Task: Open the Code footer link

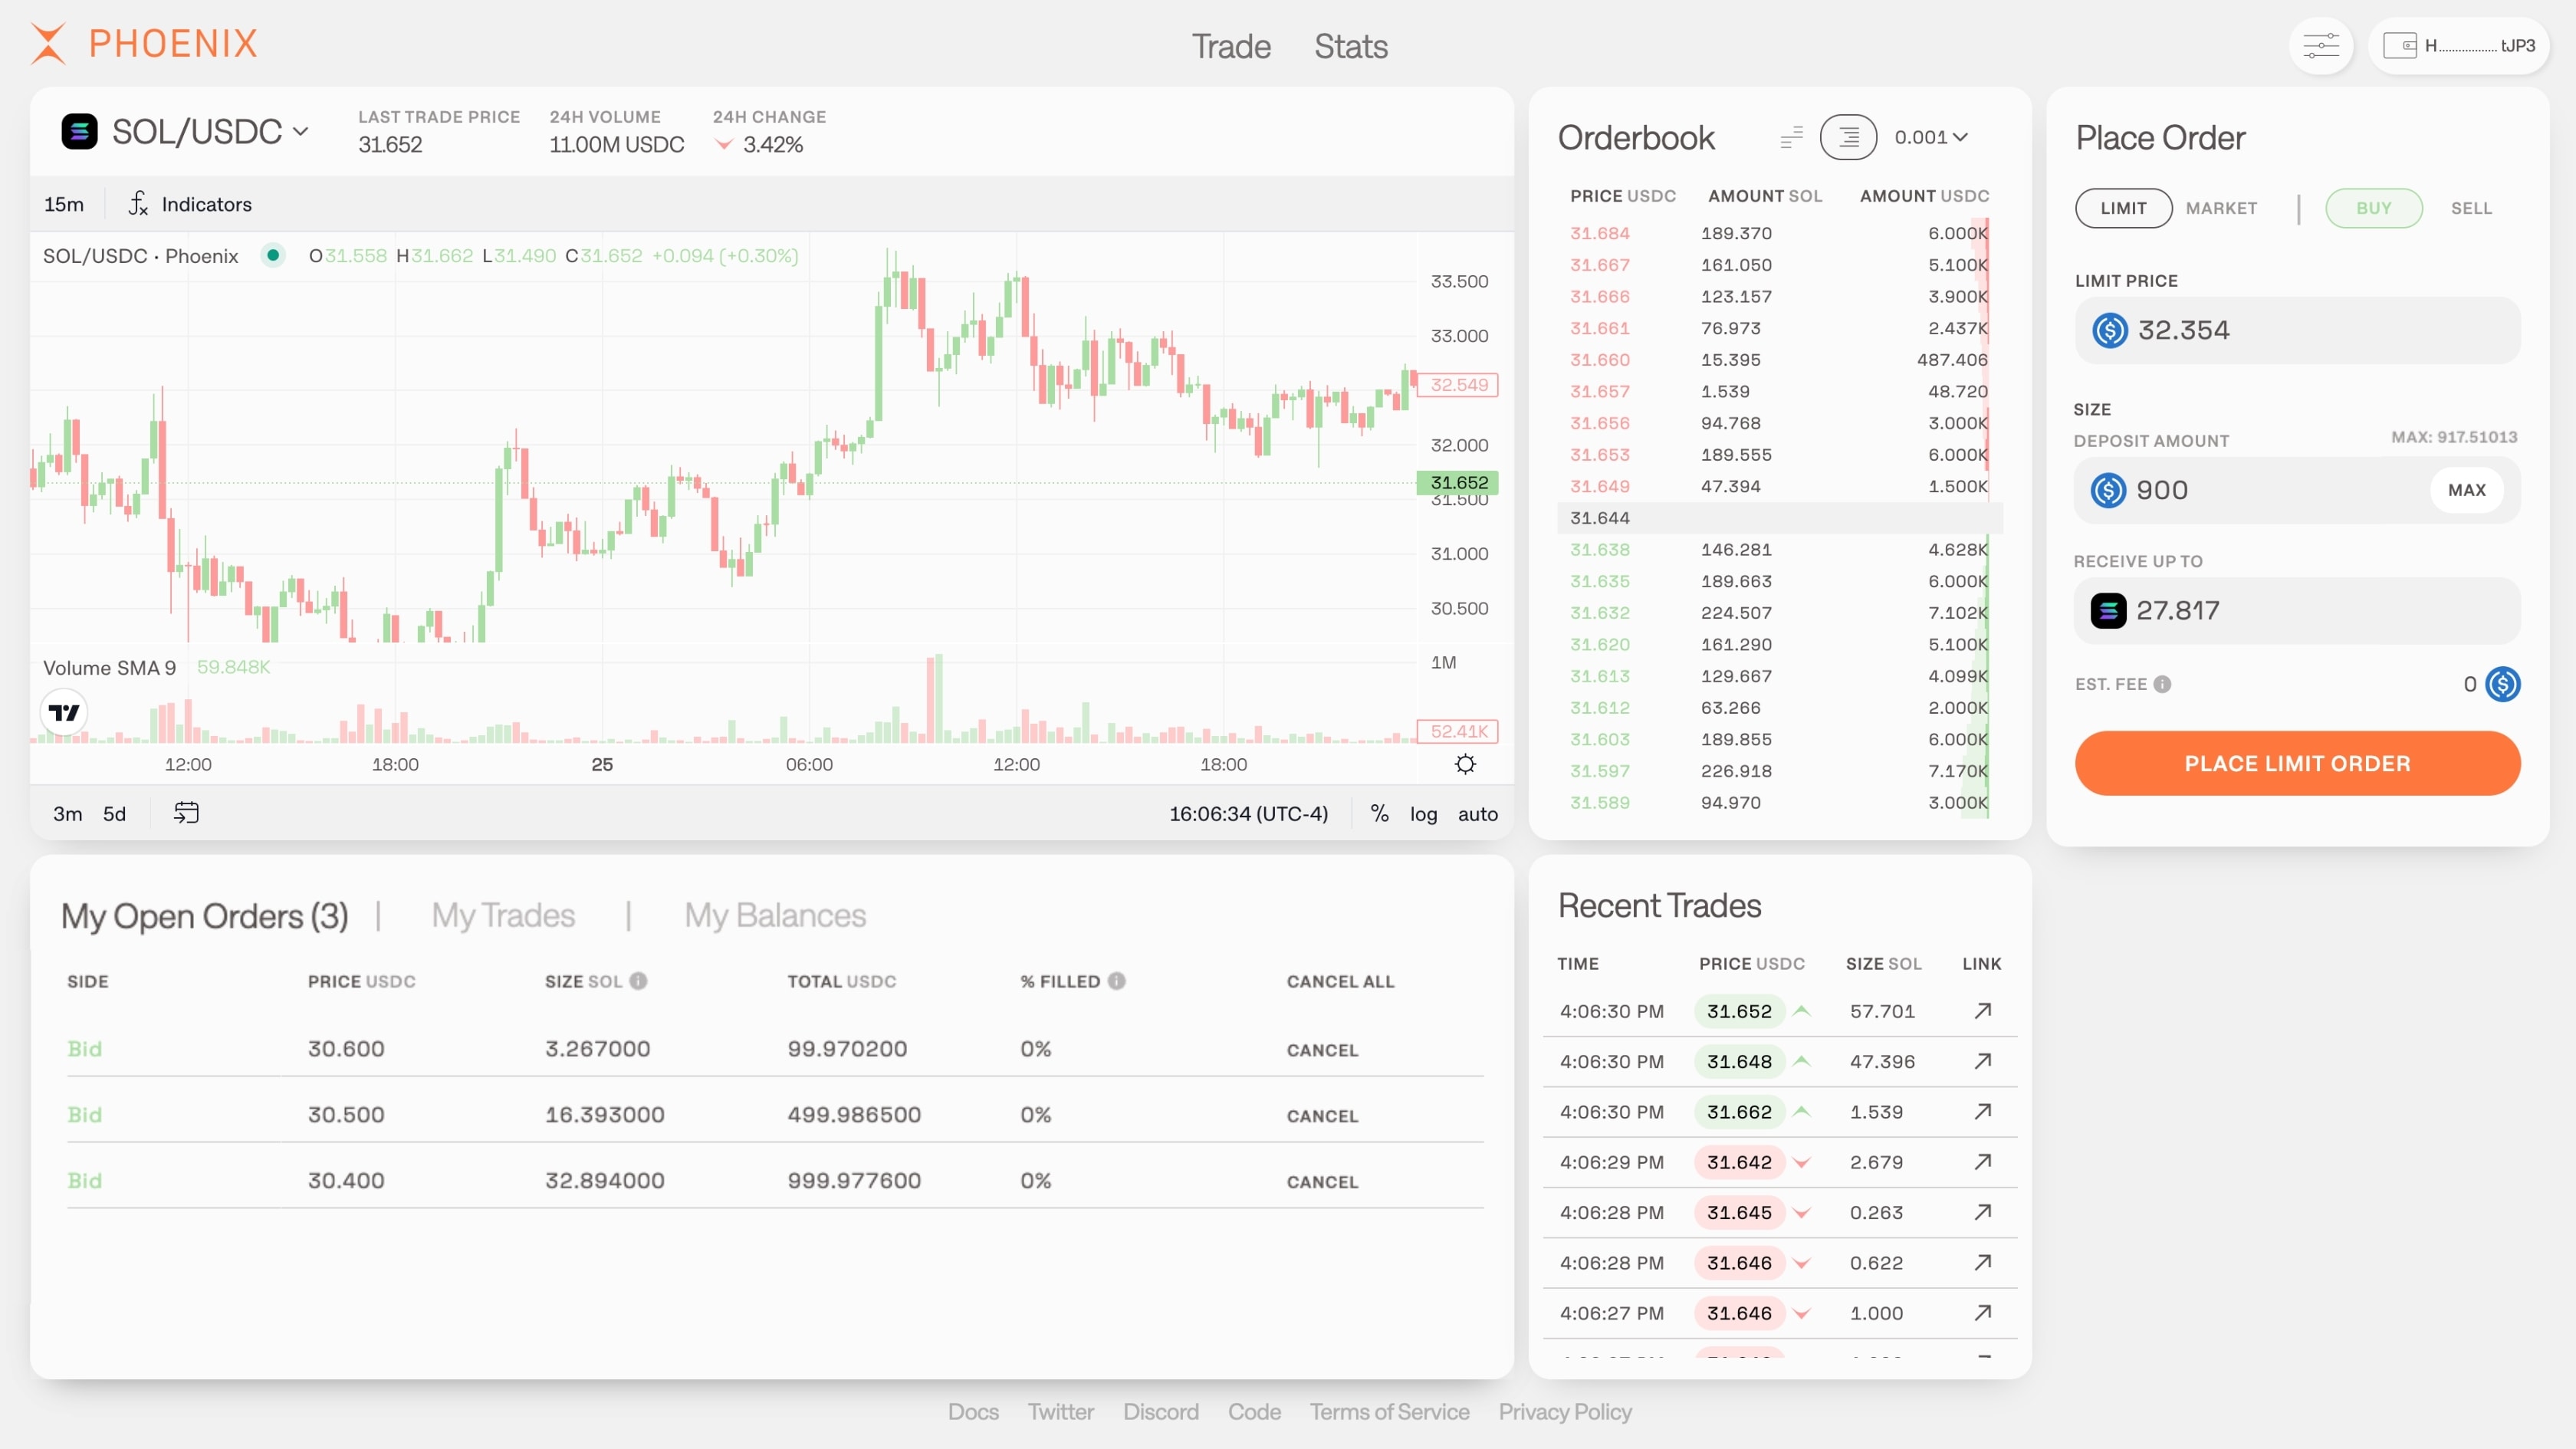Action: [1254, 1411]
